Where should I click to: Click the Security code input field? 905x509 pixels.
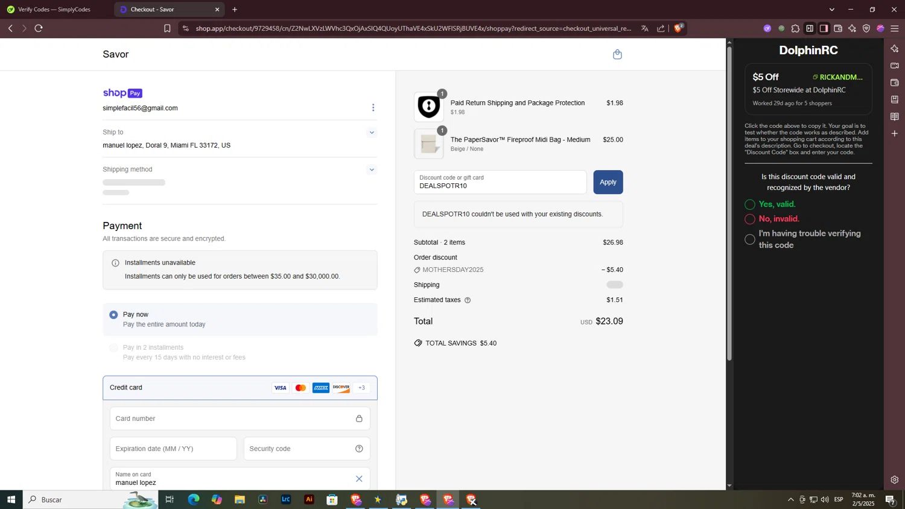point(307,449)
